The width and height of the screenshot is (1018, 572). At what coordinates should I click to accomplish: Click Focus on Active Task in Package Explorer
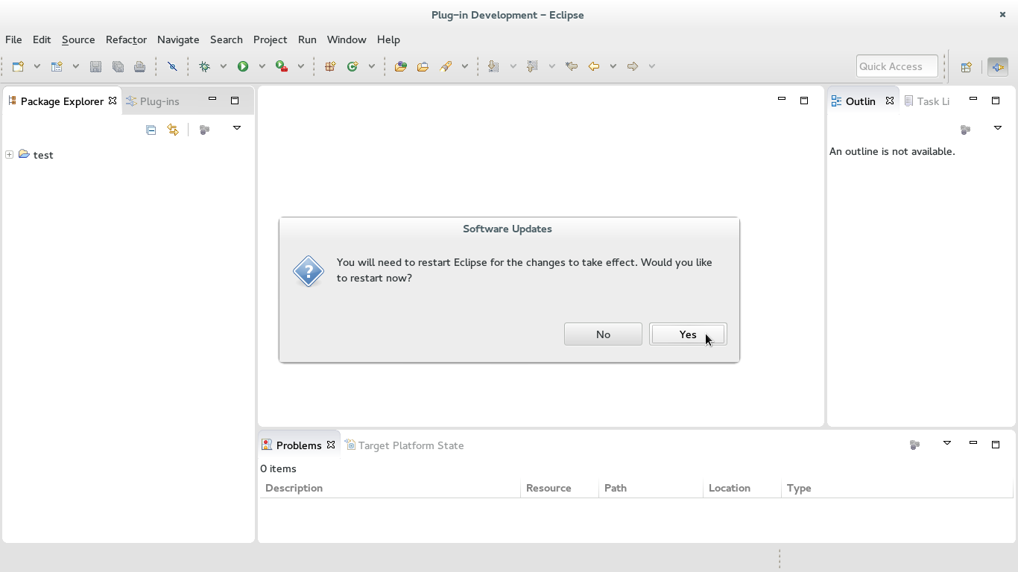coord(204,130)
